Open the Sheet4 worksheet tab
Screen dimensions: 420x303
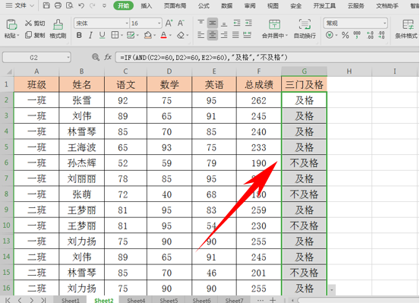(136, 300)
